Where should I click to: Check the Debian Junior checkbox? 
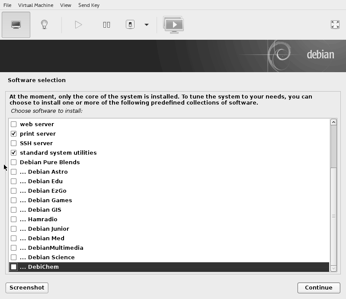coord(14,229)
